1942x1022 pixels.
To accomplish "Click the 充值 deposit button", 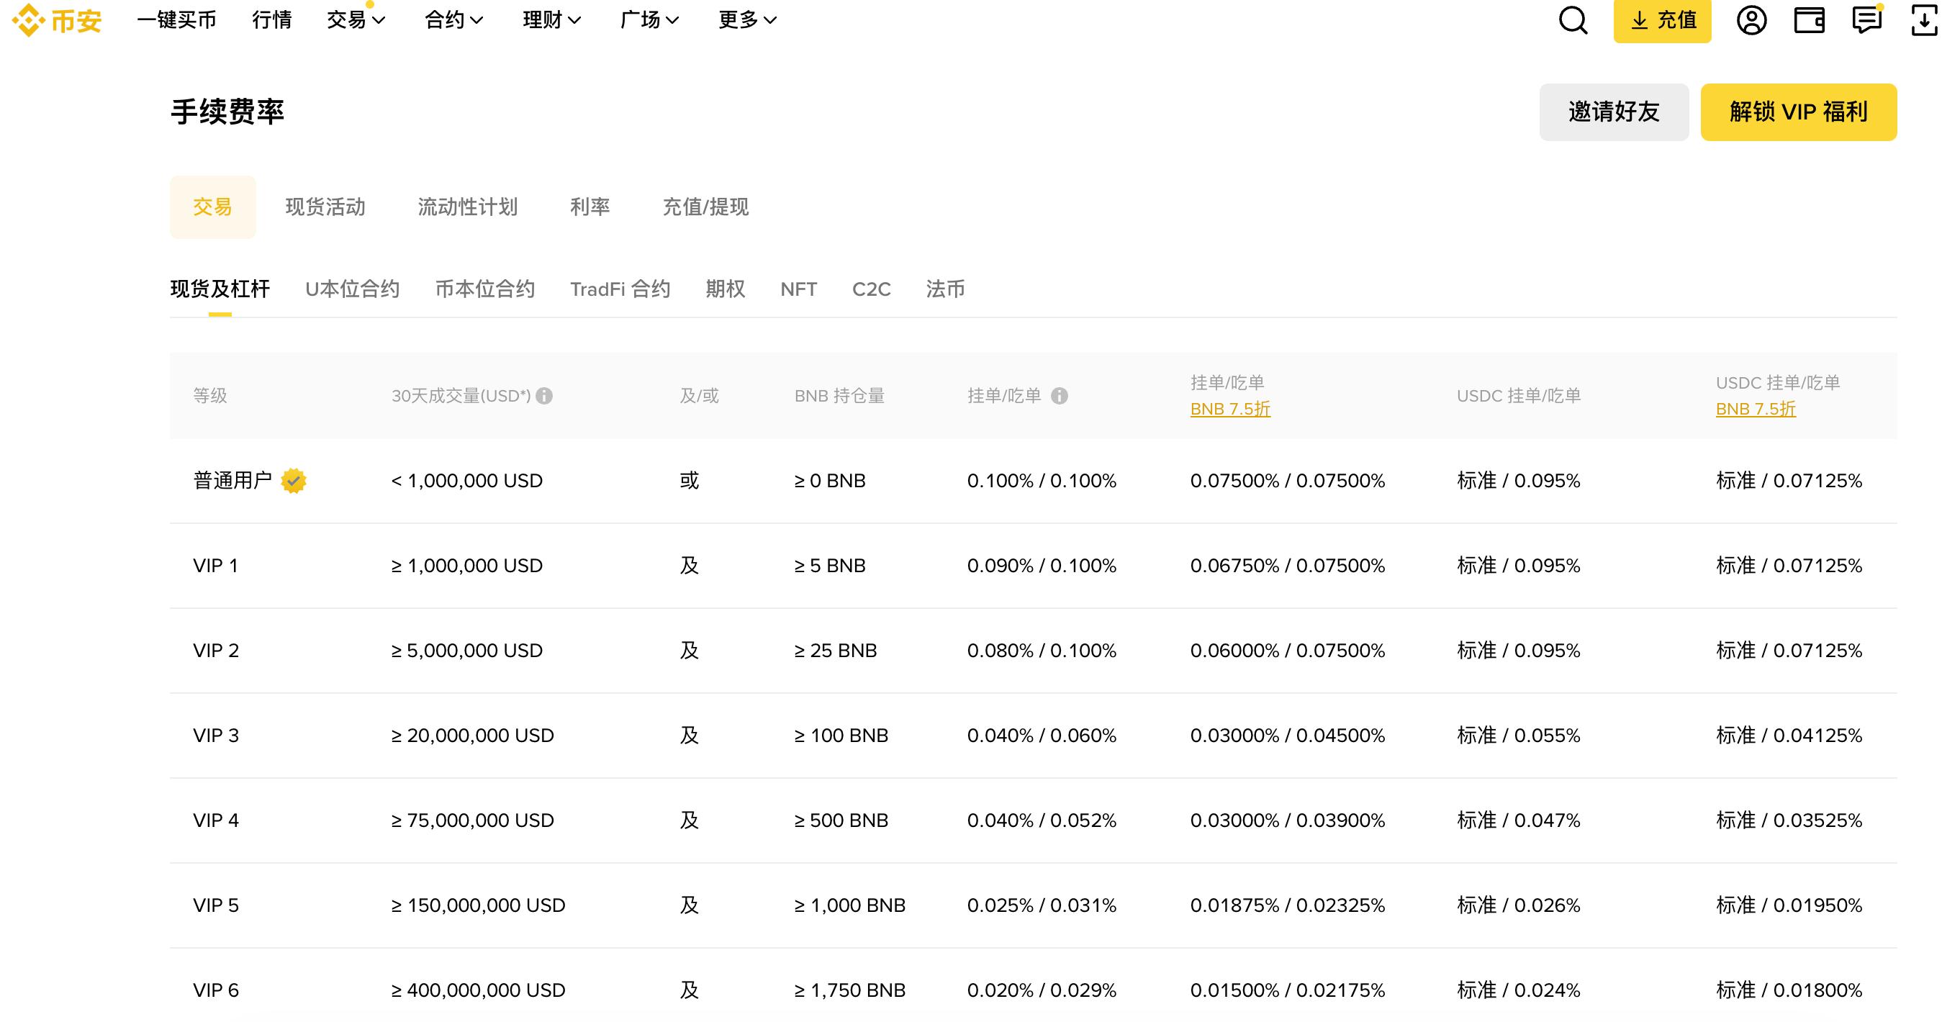I will point(1661,20).
